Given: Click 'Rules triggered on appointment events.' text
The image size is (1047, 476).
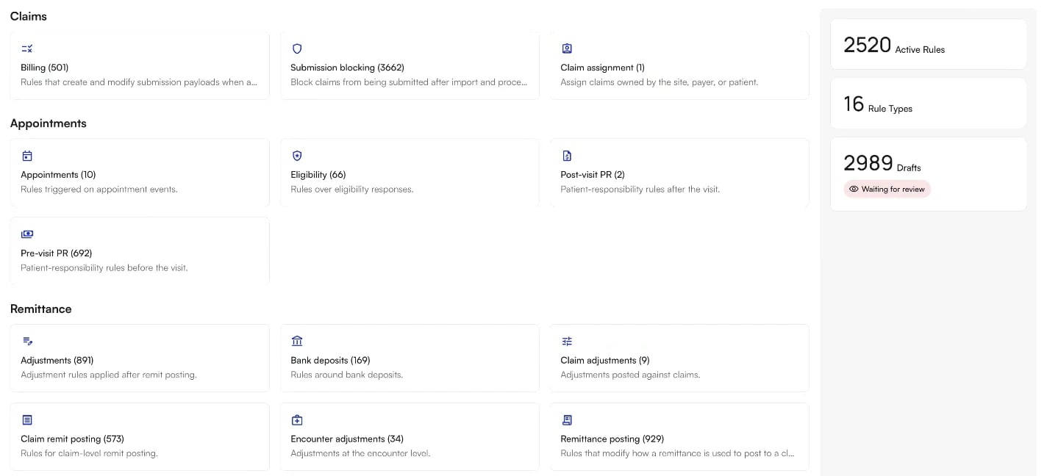Looking at the screenshot, I should coord(99,190).
